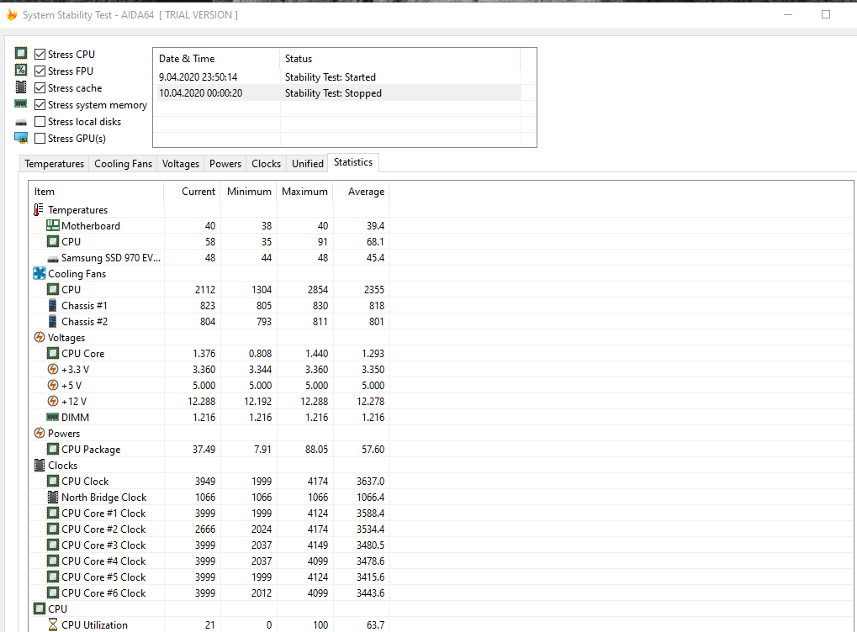Click the +12 V lightning icon
The width and height of the screenshot is (857, 632).
pyautogui.click(x=52, y=401)
